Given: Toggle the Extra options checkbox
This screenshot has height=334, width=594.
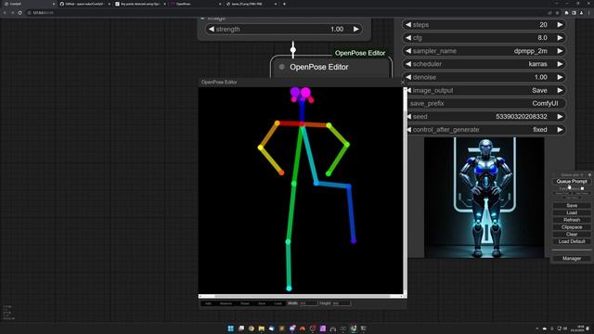Looking at the screenshot, I should click(x=582, y=188).
